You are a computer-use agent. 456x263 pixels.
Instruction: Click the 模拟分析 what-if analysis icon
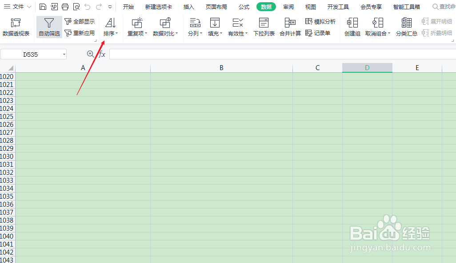click(320, 21)
